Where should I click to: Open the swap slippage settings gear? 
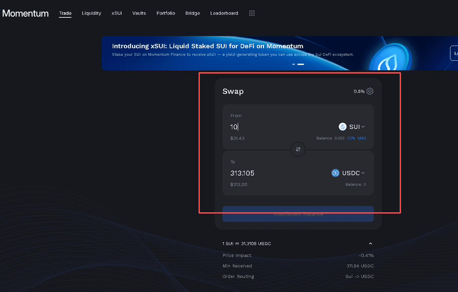tap(370, 91)
